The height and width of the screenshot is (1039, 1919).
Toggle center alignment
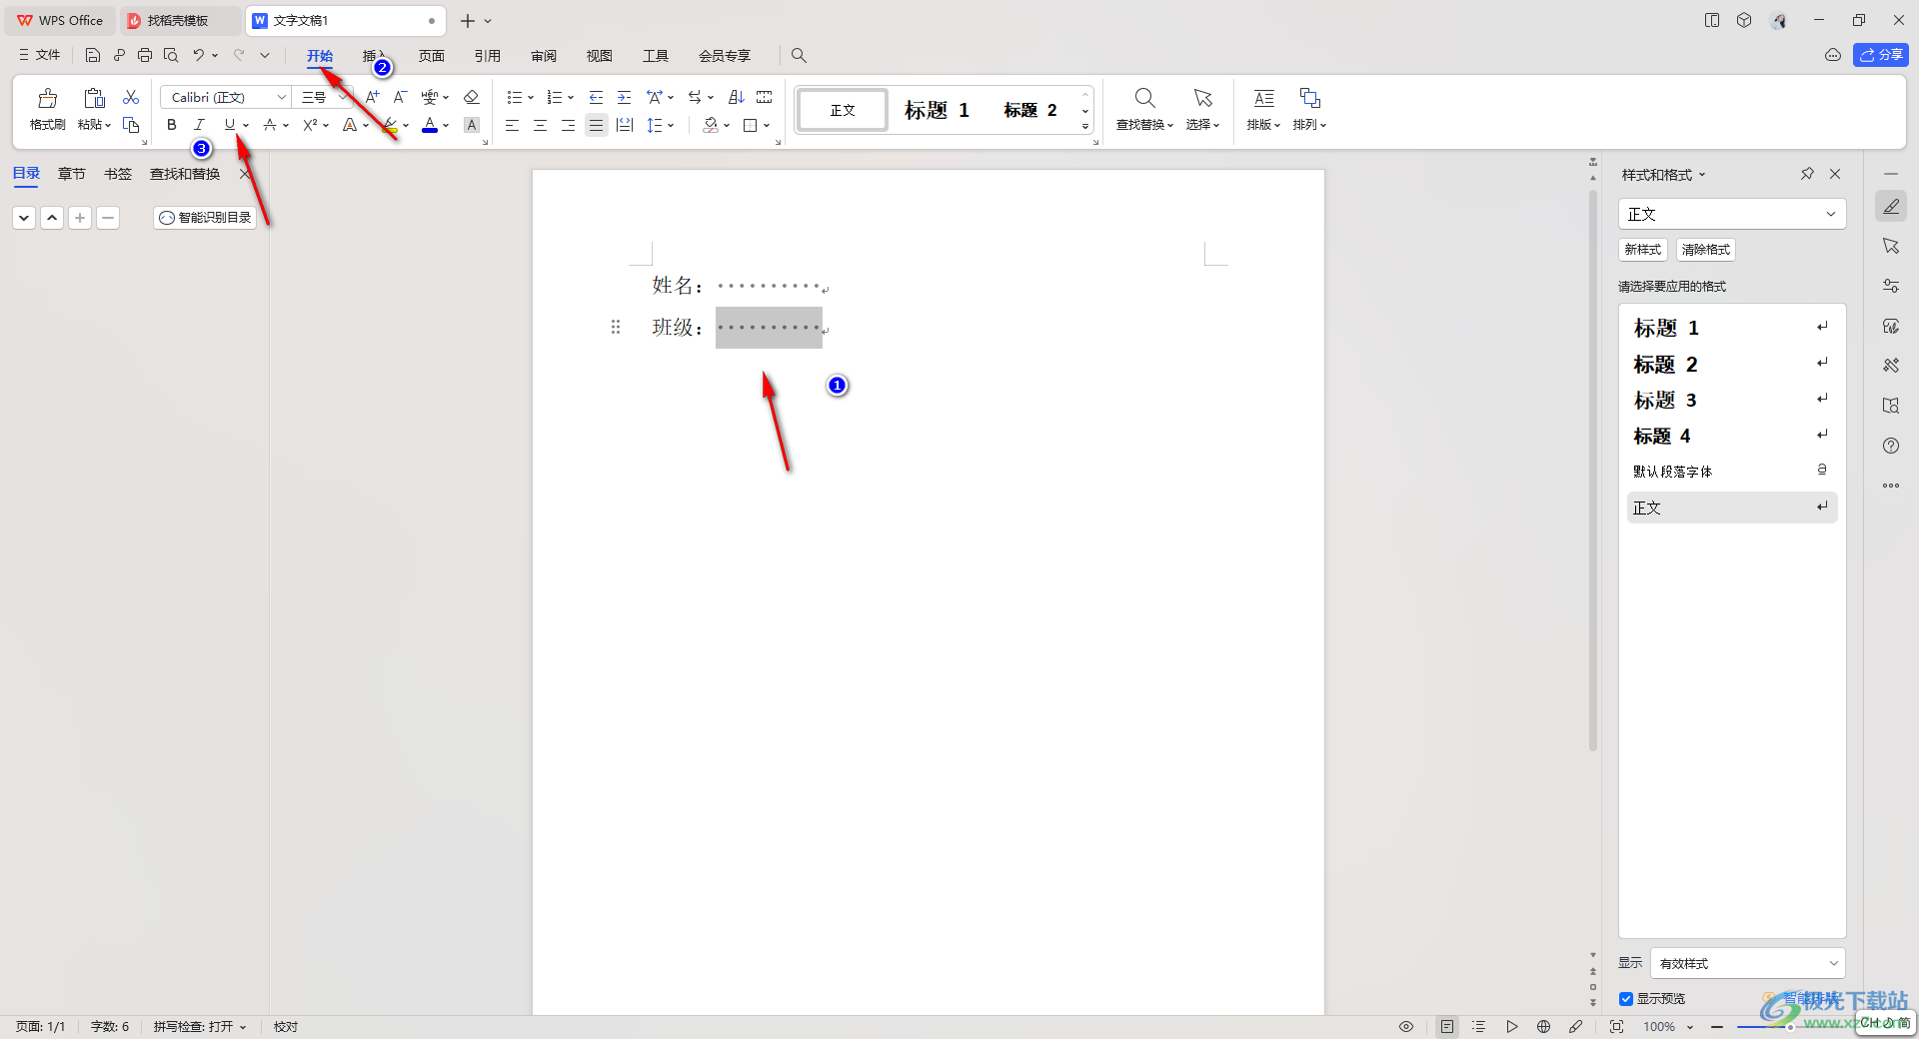click(x=540, y=125)
